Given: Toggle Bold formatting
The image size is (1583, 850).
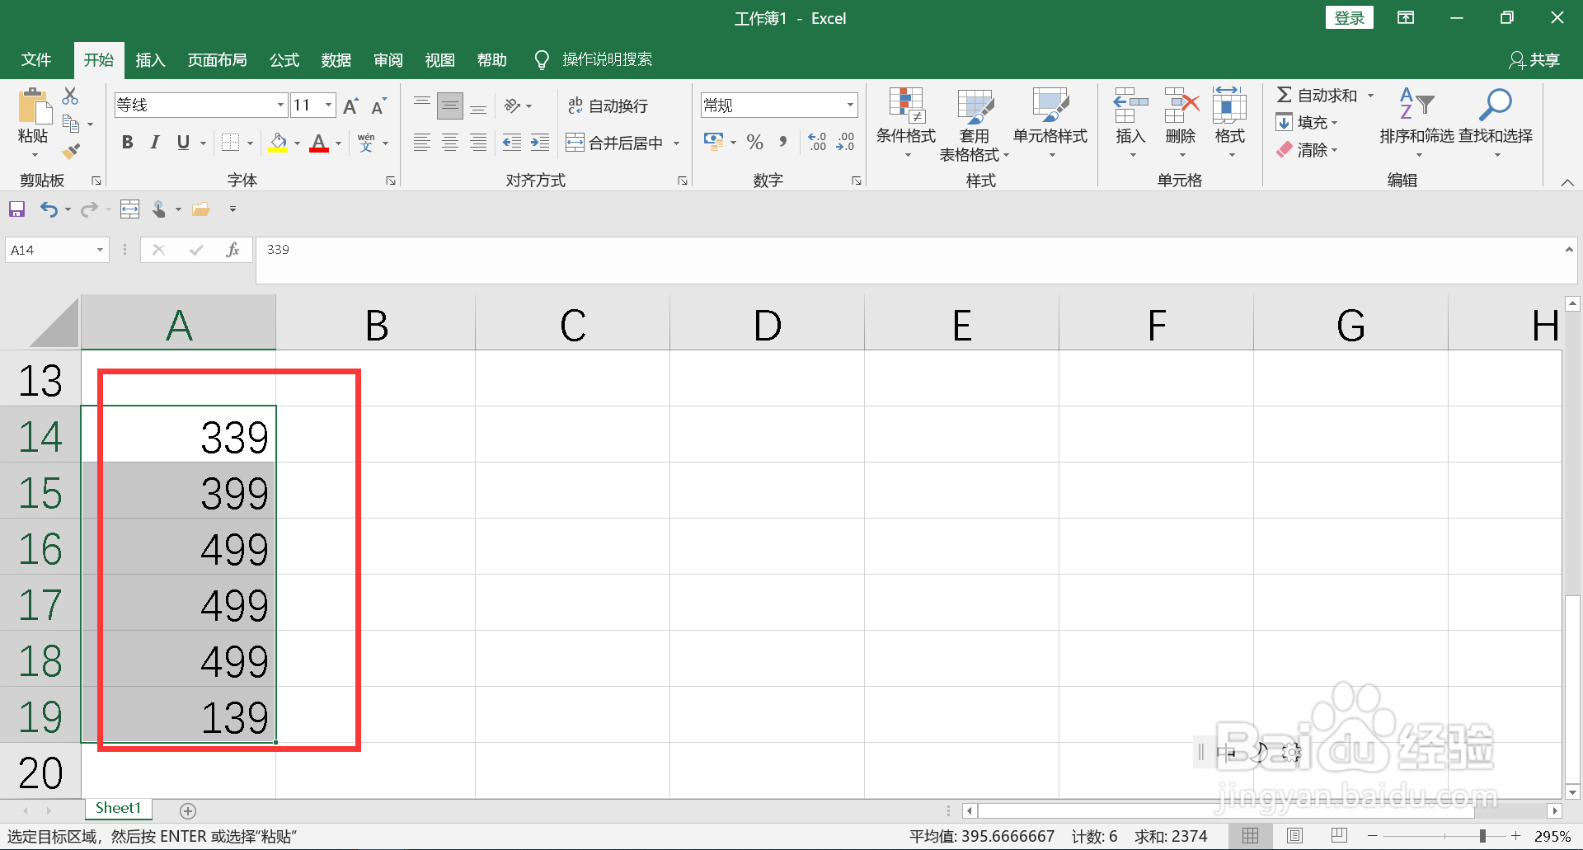Looking at the screenshot, I should click(127, 143).
